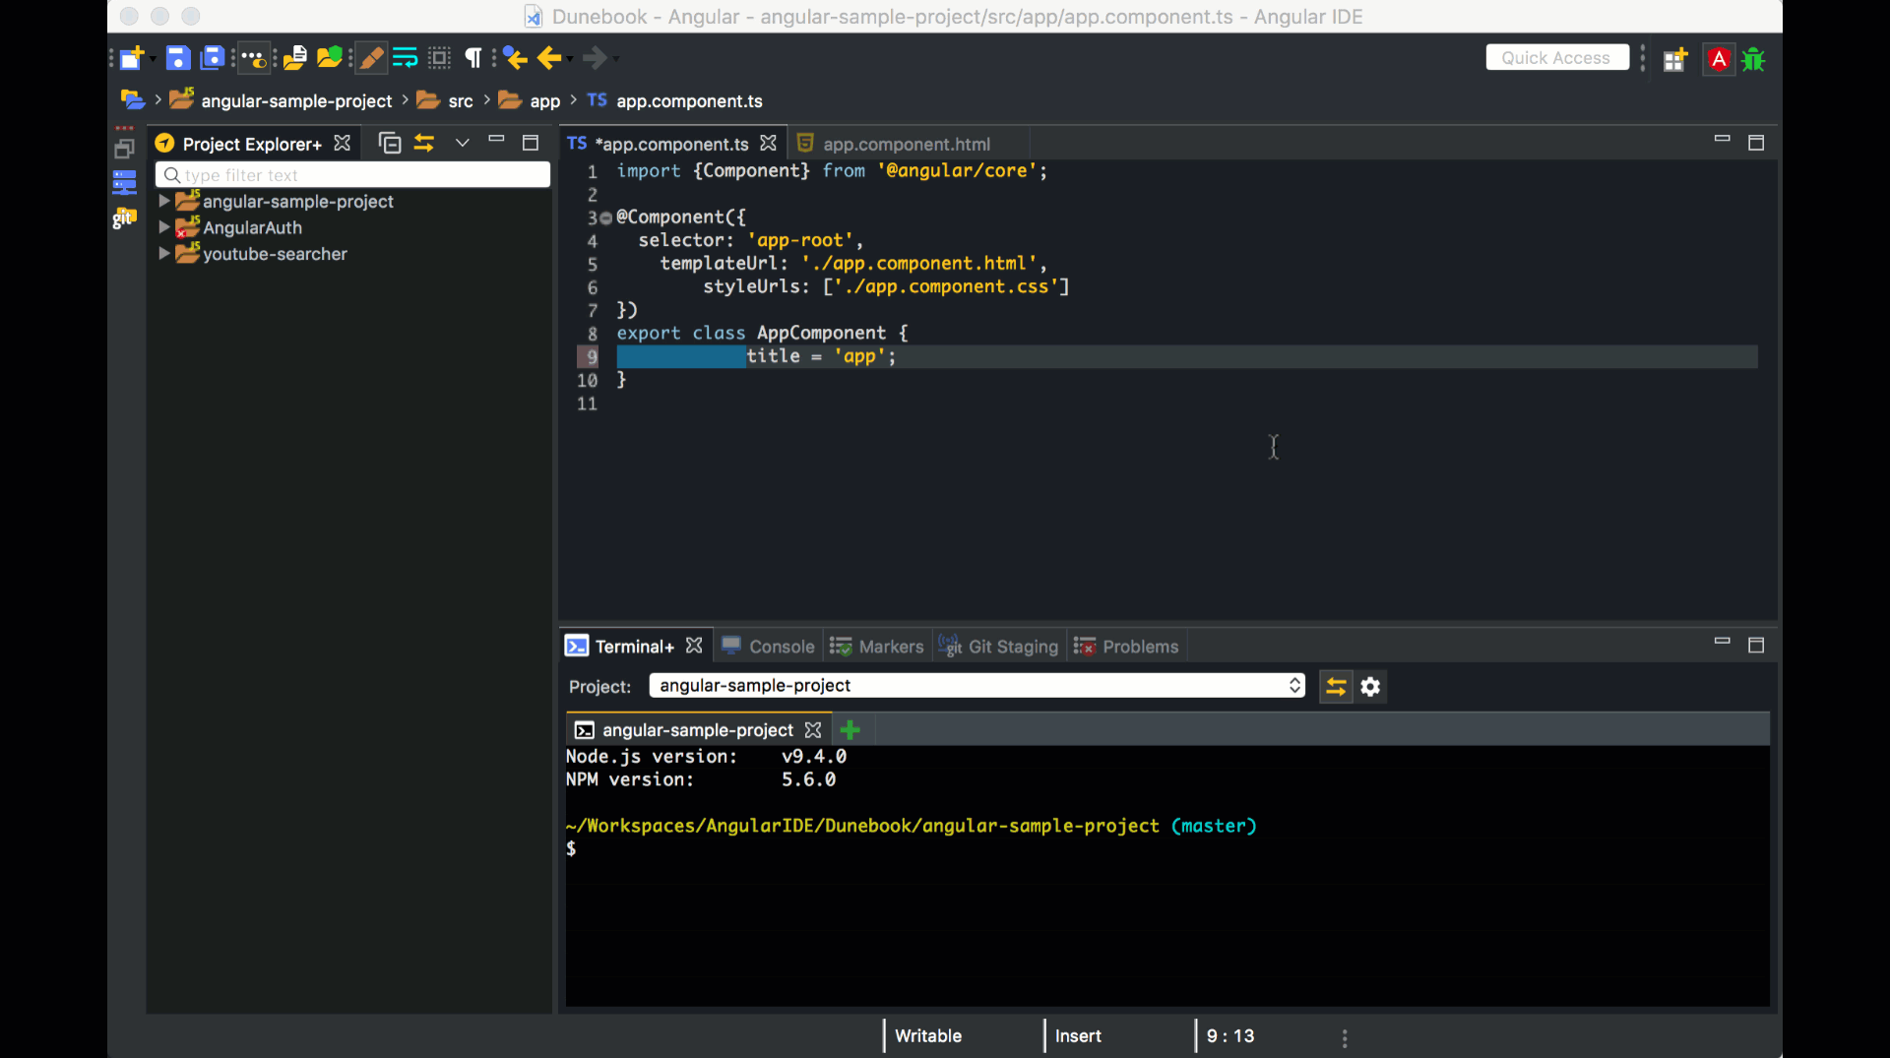Switch to the app.component.html editor tab
This screenshot has width=1890, height=1058.
point(907,145)
